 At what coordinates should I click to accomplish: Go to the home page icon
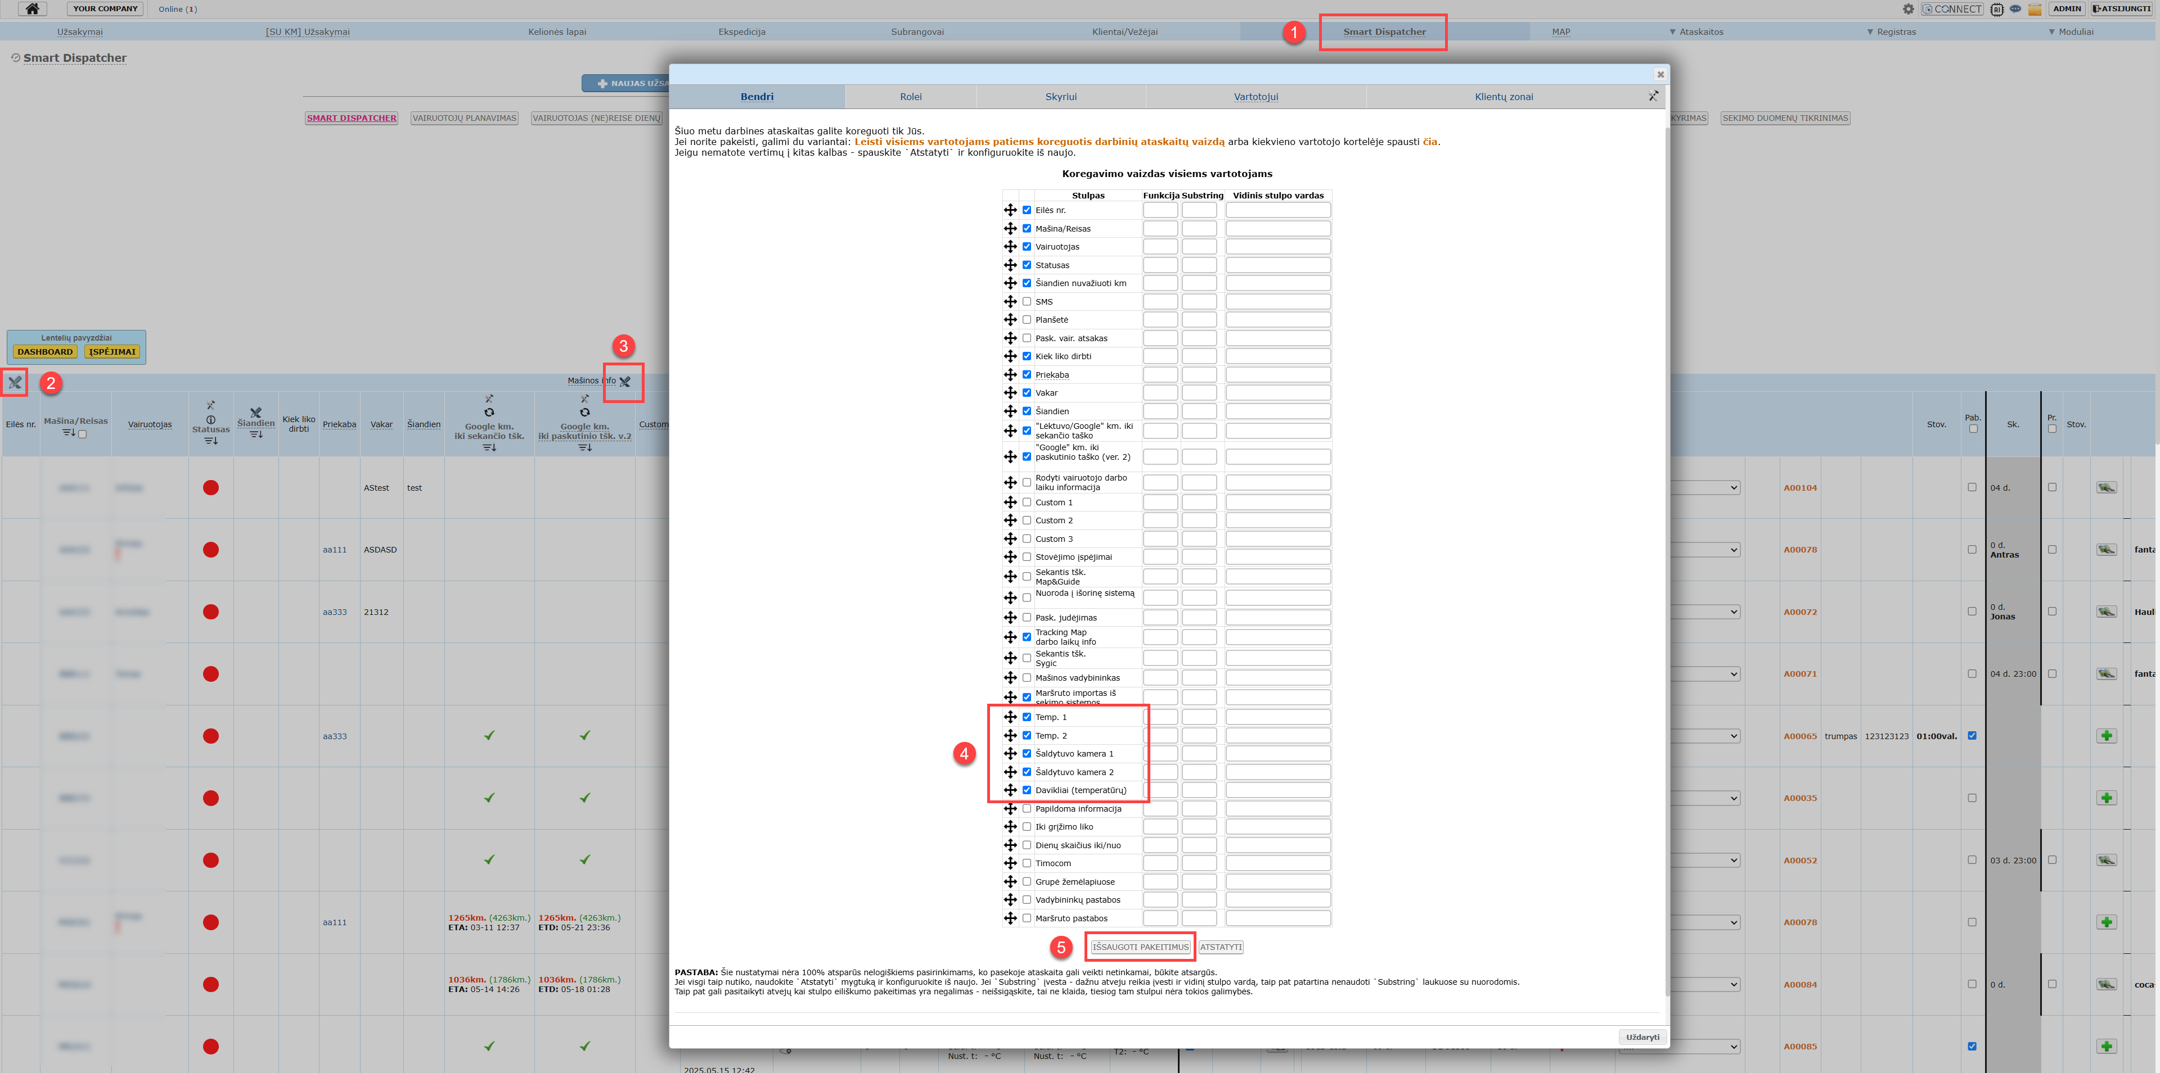pos(32,8)
